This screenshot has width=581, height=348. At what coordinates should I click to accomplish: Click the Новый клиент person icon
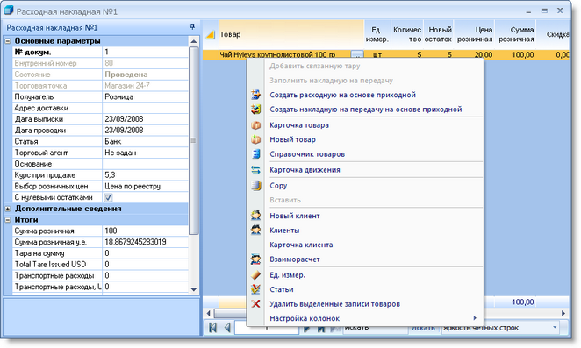pyautogui.click(x=255, y=216)
